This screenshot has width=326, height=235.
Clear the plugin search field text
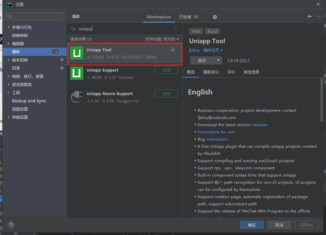click(x=176, y=29)
